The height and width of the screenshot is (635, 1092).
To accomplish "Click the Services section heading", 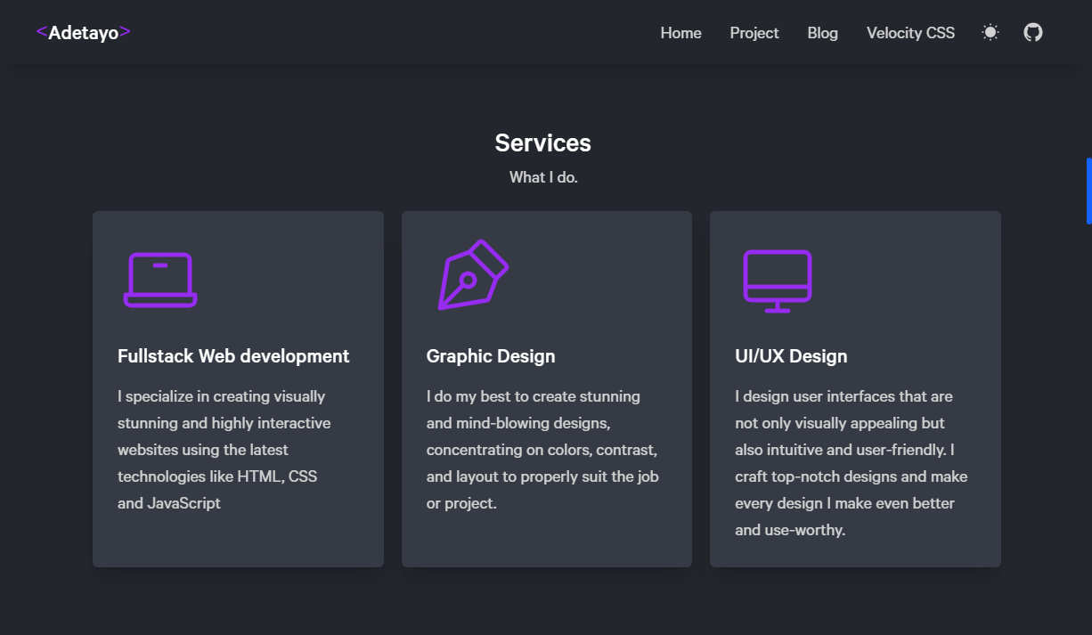I will click(543, 143).
